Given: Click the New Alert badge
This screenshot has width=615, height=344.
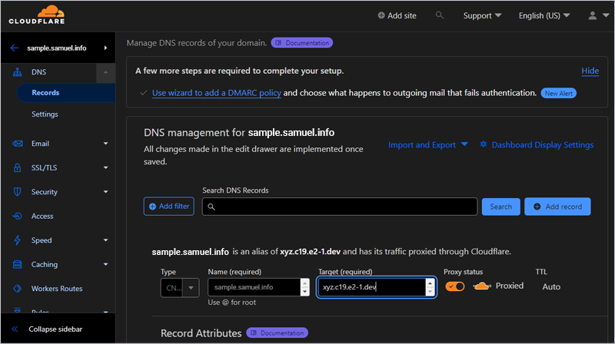Looking at the screenshot, I should pyautogui.click(x=559, y=93).
